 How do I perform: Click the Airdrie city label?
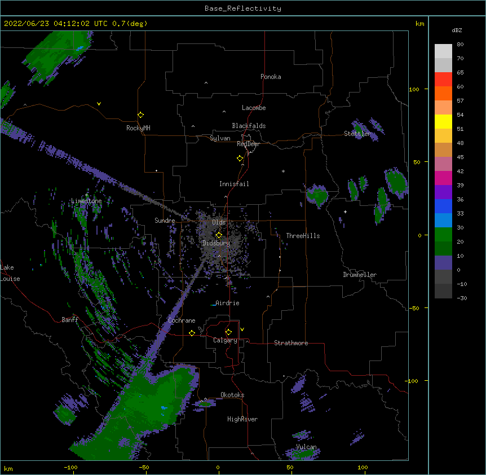227,303
